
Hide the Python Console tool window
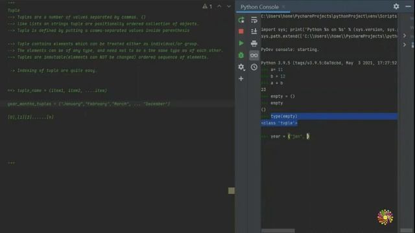pos(408,6)
